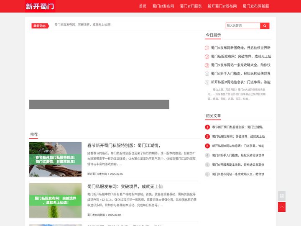Click the 输入关键词 search field
The height and width of the screenshot is (226, 301).
(x=243, y=26)
